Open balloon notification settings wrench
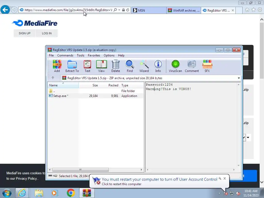This screenshot has height=198, width=264. pos(220,178)
